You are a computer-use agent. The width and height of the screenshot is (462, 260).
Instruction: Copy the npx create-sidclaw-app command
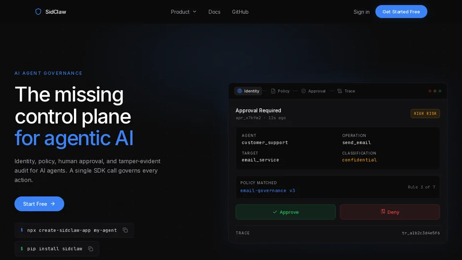(125, 230)
